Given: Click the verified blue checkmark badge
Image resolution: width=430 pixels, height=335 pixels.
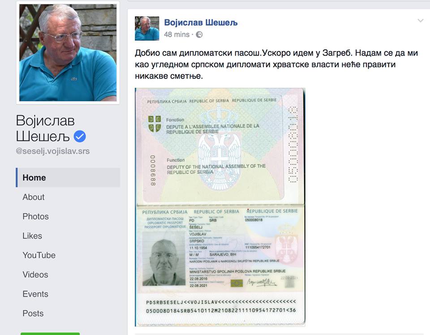Looking at the screenshot, I should pyautogui.click(x=80, y=136).
